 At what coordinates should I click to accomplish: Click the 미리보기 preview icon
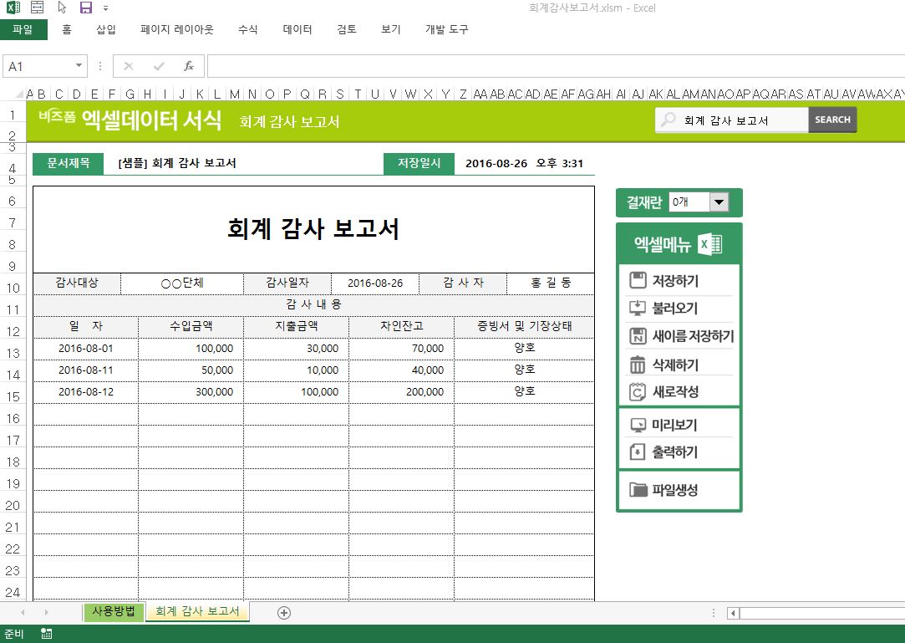[638, 426]
